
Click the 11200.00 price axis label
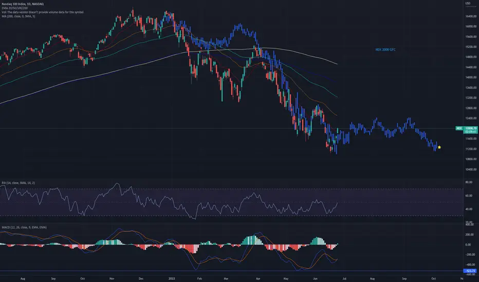tap(471, 149)
